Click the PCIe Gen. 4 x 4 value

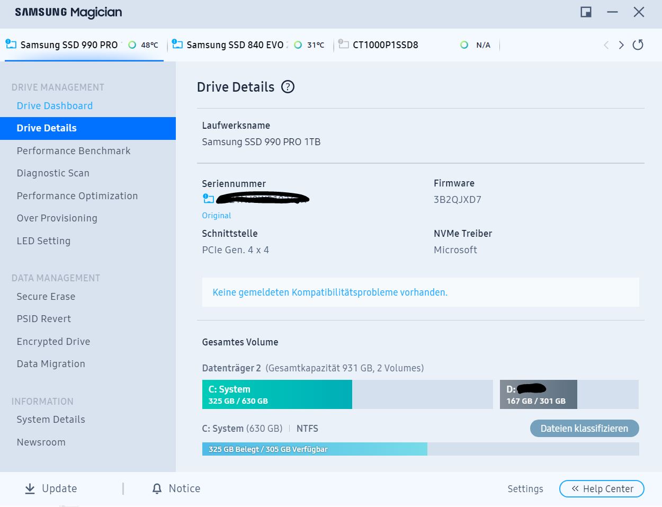point(236,250)
